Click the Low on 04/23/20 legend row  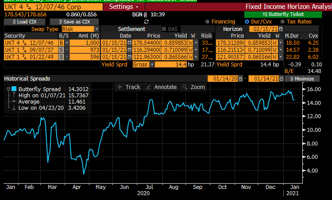52,108
